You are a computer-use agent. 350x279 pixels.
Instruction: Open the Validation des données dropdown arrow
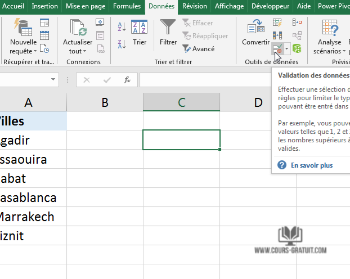pyautogui.click(x=287, y=50)
